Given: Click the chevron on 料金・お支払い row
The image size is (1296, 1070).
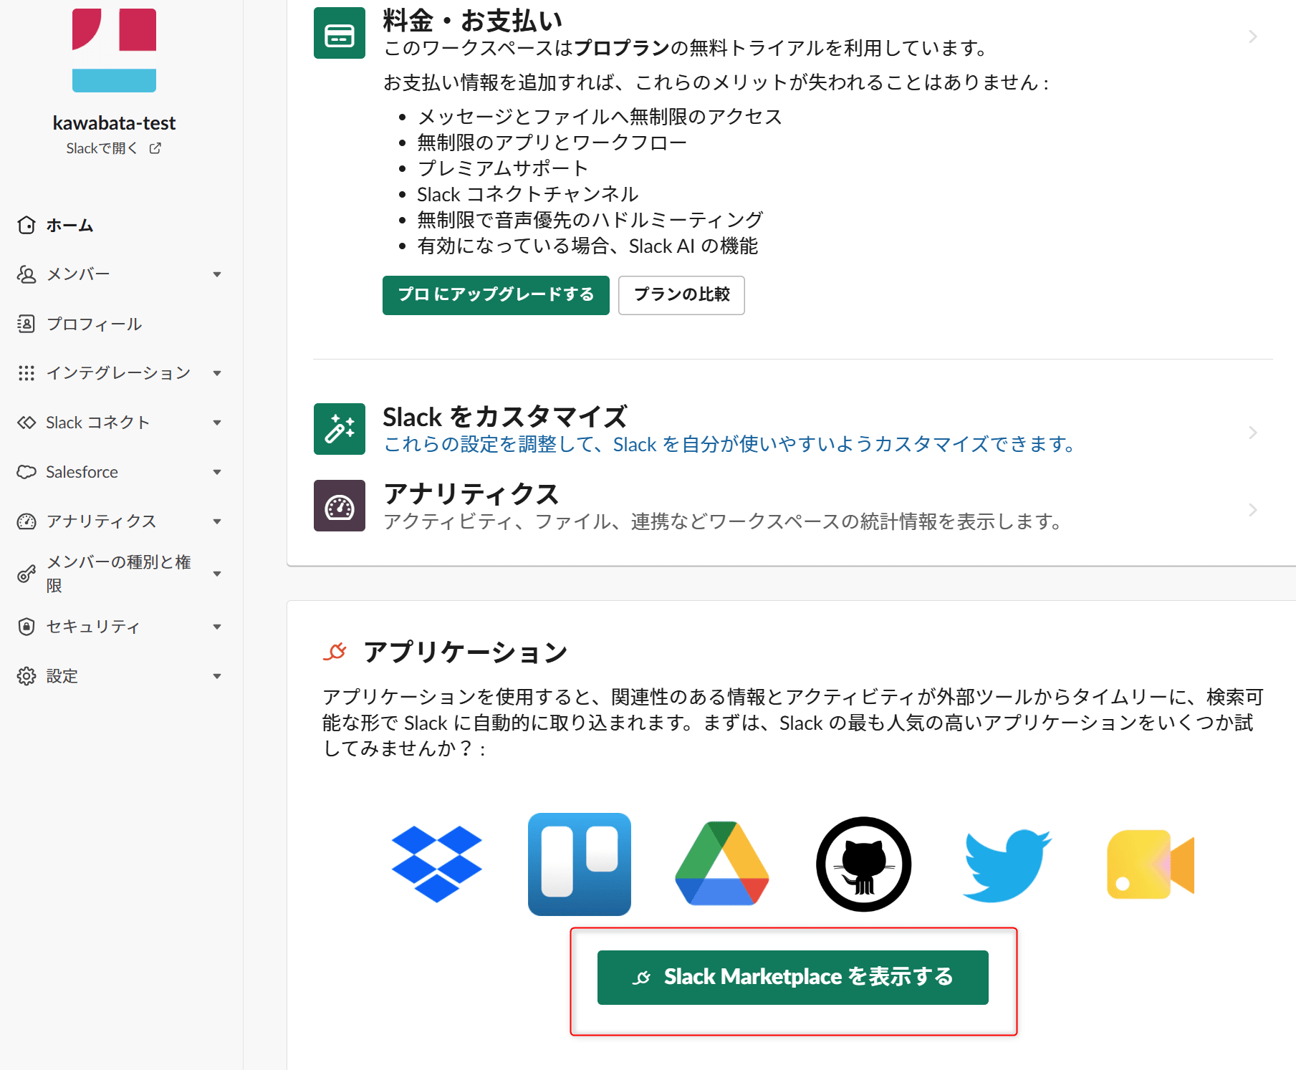Looking at the screenshot, I should coord(1253,37).
